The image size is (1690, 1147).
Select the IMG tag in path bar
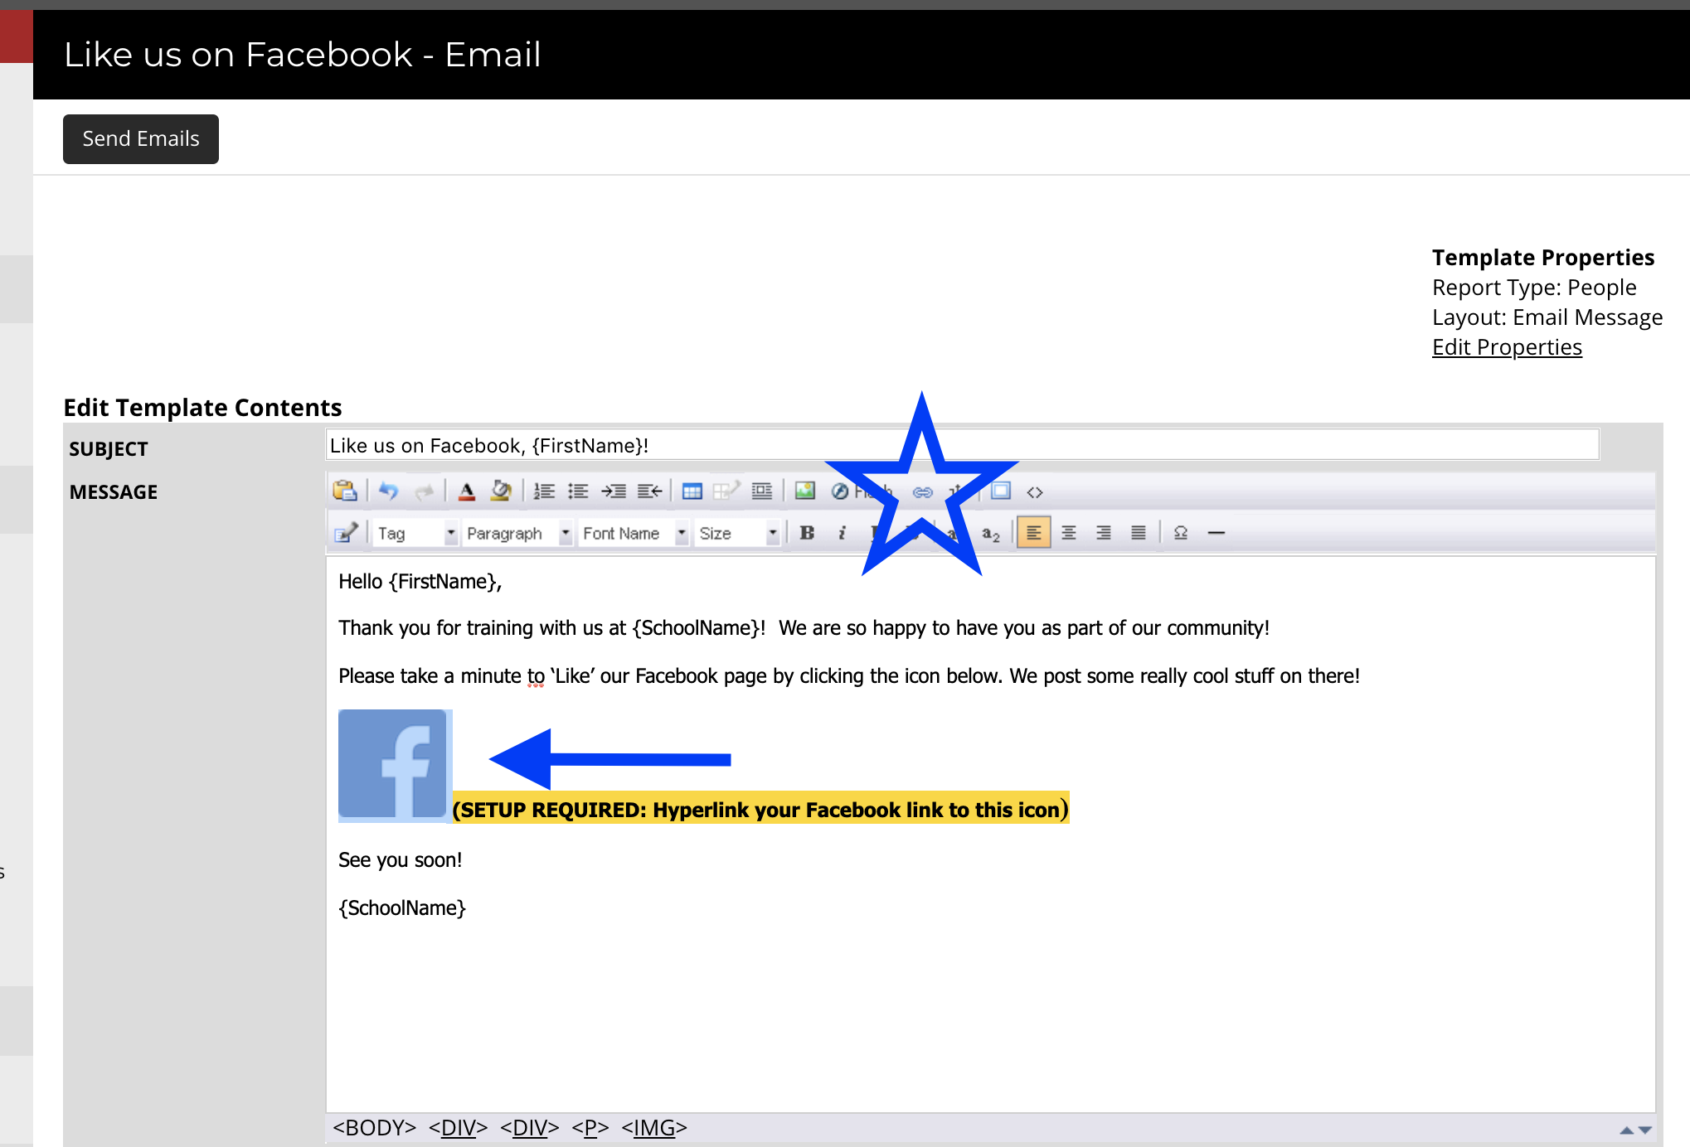tap(653, 1127)
